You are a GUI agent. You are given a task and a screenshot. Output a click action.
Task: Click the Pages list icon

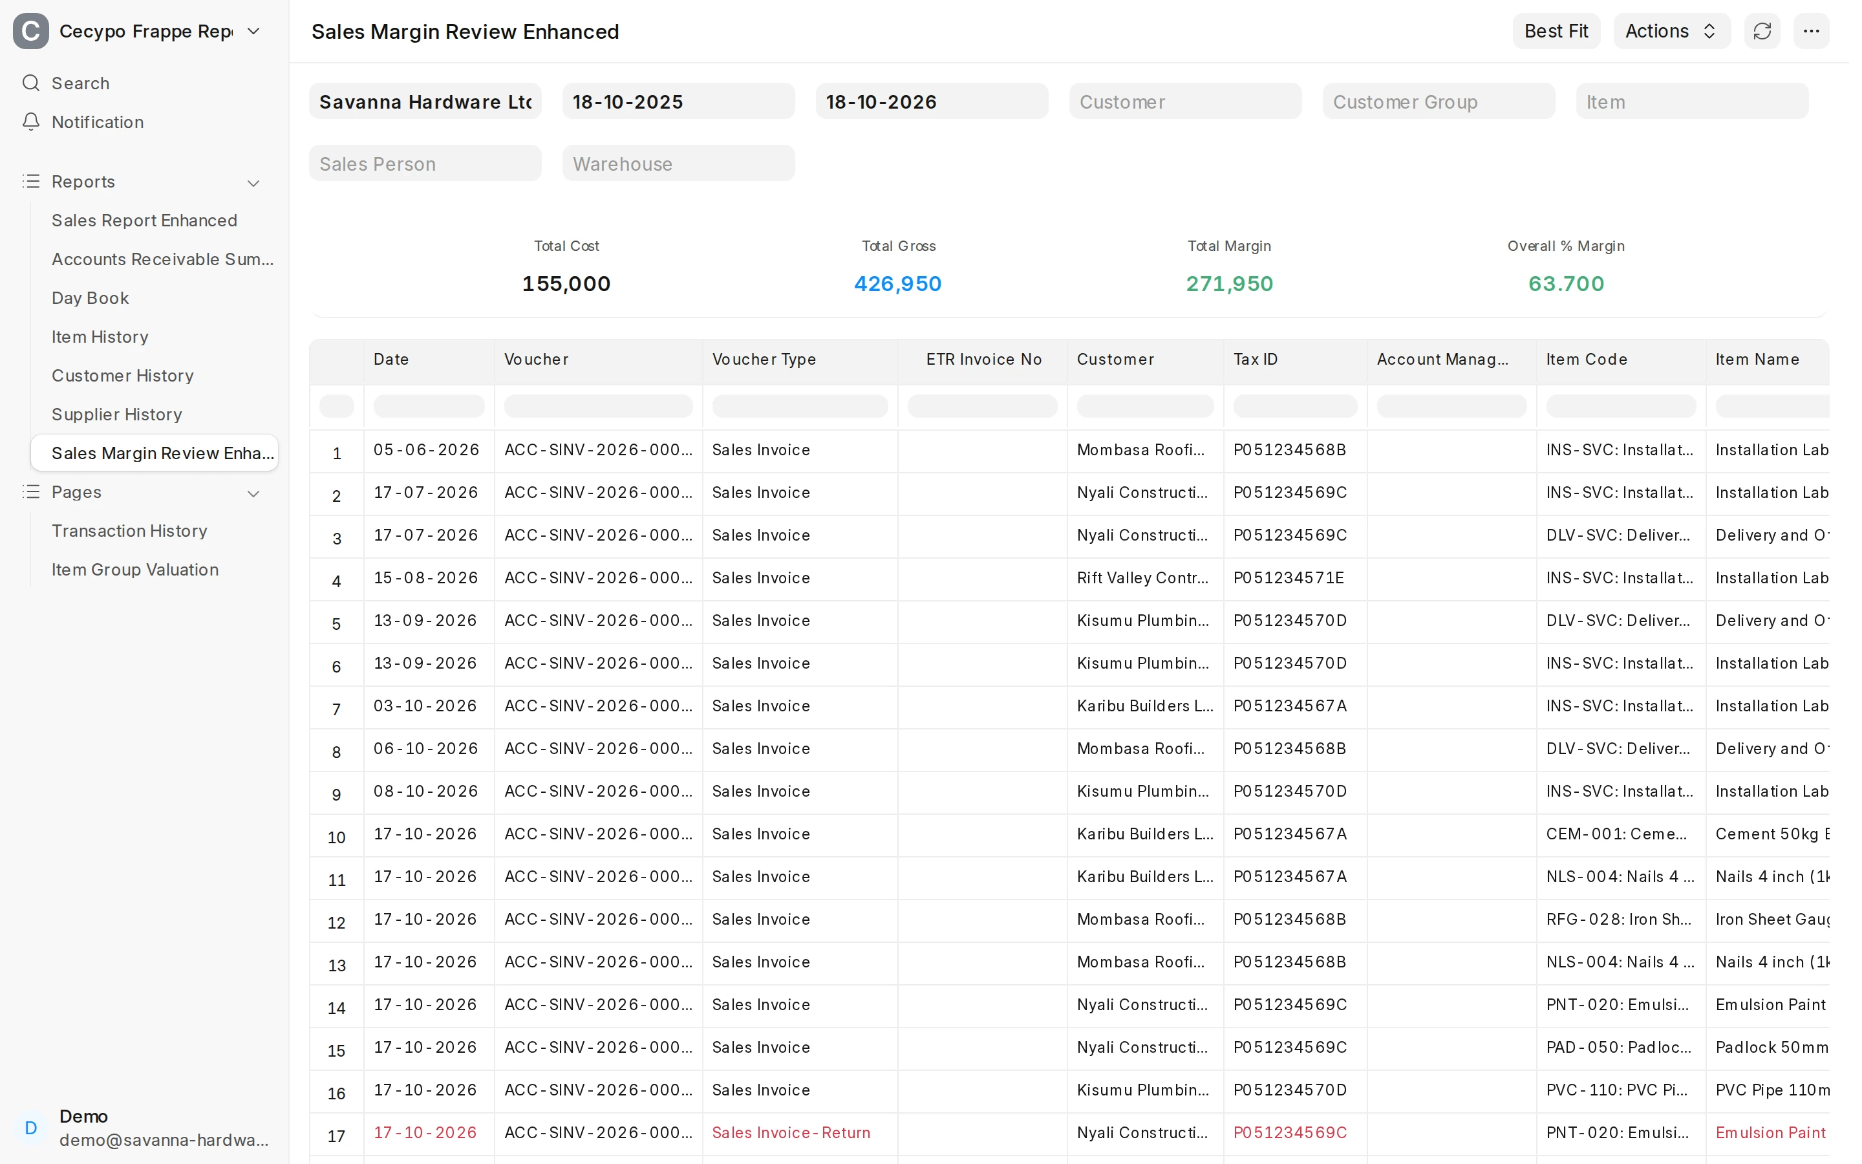click(x=31, y=492)
